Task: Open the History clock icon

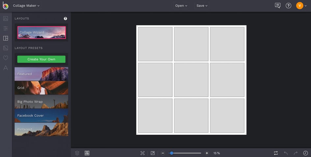Action: click(x=305, y=153)
